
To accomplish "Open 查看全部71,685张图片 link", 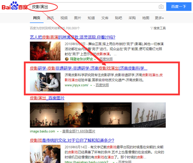I will pyautogui.click(x=79, y=131).
